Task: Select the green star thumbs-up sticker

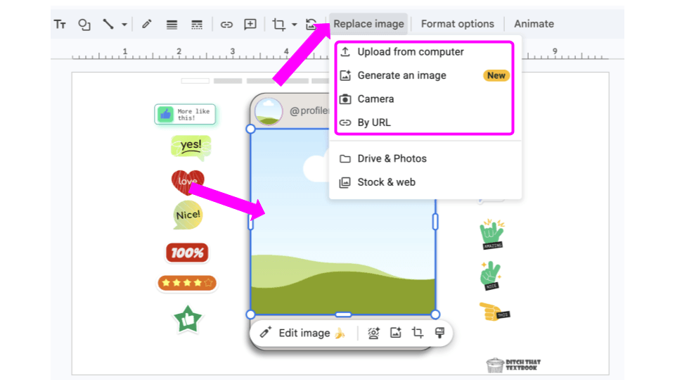Action: (x=187, y=319)
